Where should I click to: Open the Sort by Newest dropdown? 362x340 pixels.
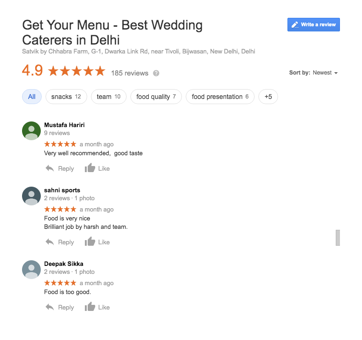pyautogui.click(x=314, y=73)
